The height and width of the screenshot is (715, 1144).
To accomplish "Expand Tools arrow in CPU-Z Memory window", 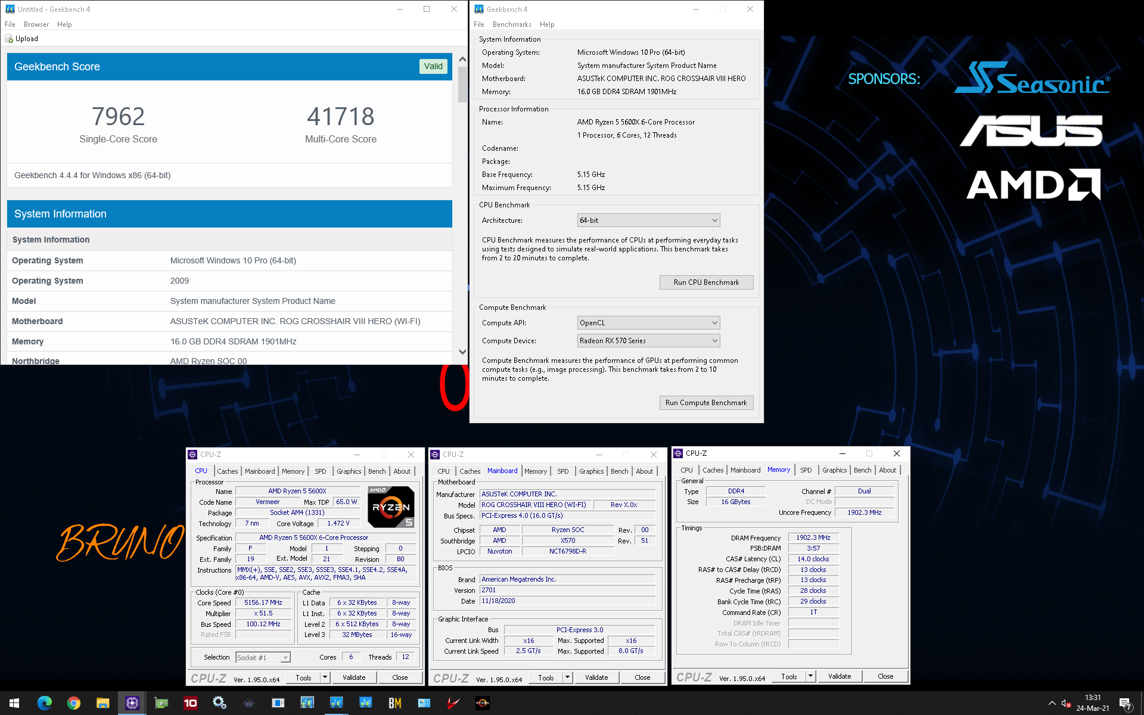I will click(x=810, y=676).
